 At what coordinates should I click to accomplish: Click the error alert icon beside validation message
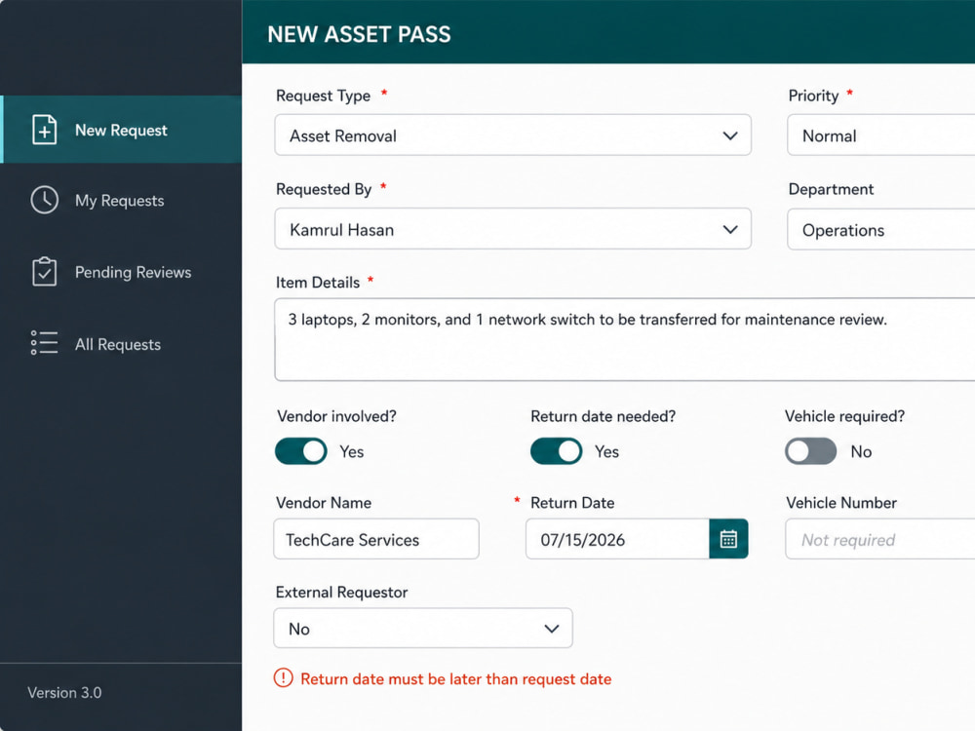click(x=283, y=678)
